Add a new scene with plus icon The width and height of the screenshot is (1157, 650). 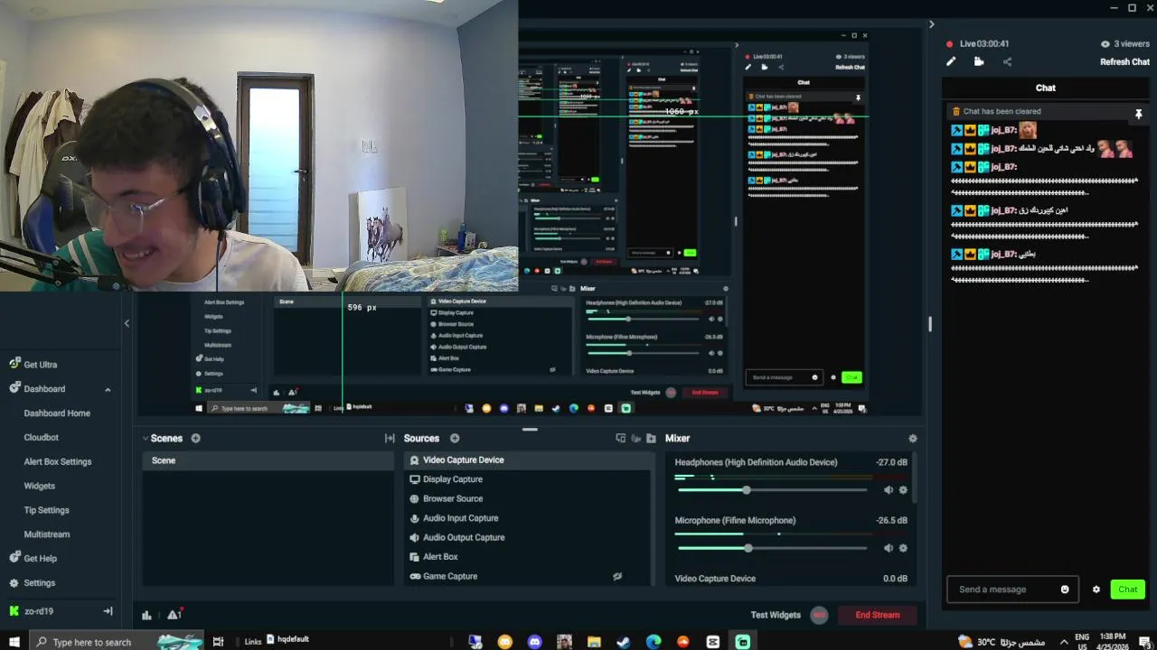coord(195,438)
